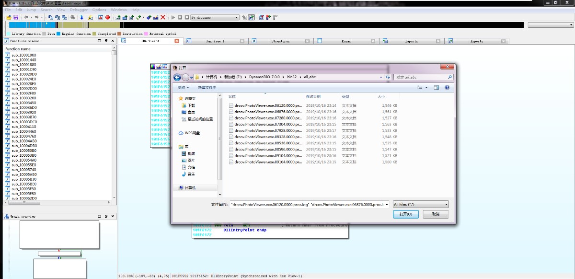Click the framed red triangle toolbar icon

click(x=101, y=17)
